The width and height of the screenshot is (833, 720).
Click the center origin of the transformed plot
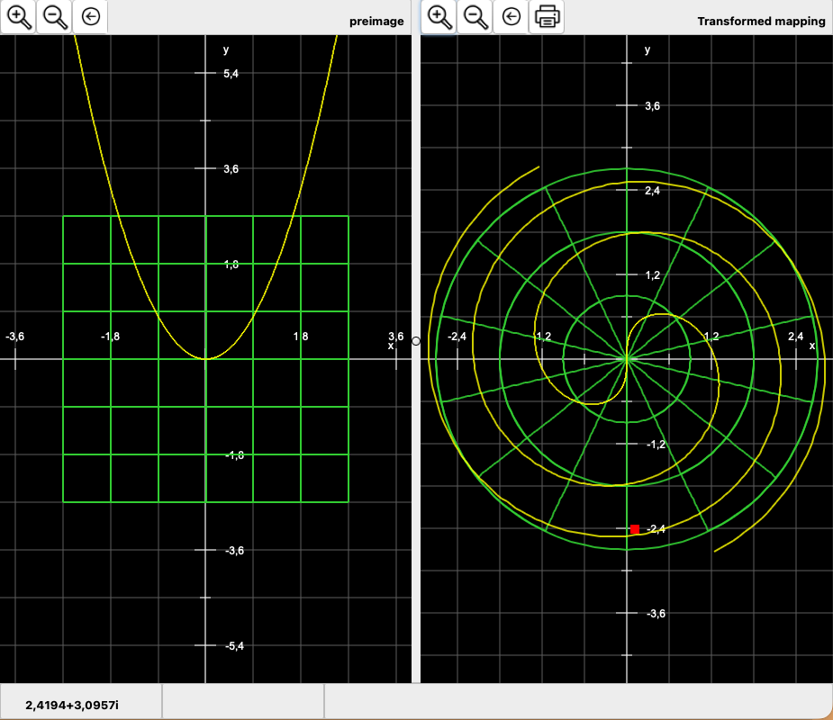626,359
